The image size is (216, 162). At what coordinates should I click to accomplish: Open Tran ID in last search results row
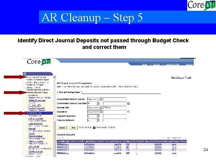63,153
